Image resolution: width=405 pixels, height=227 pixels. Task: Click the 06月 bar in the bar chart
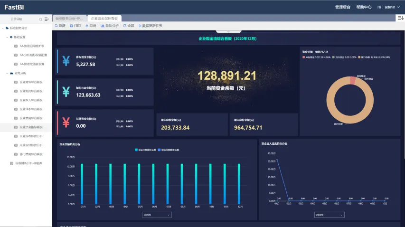click(x=153, y=184)
